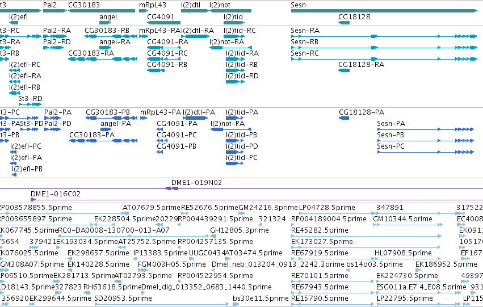Select EST label GM24216.3prime
The image size is (483, 307).
(x=268, y=208)
